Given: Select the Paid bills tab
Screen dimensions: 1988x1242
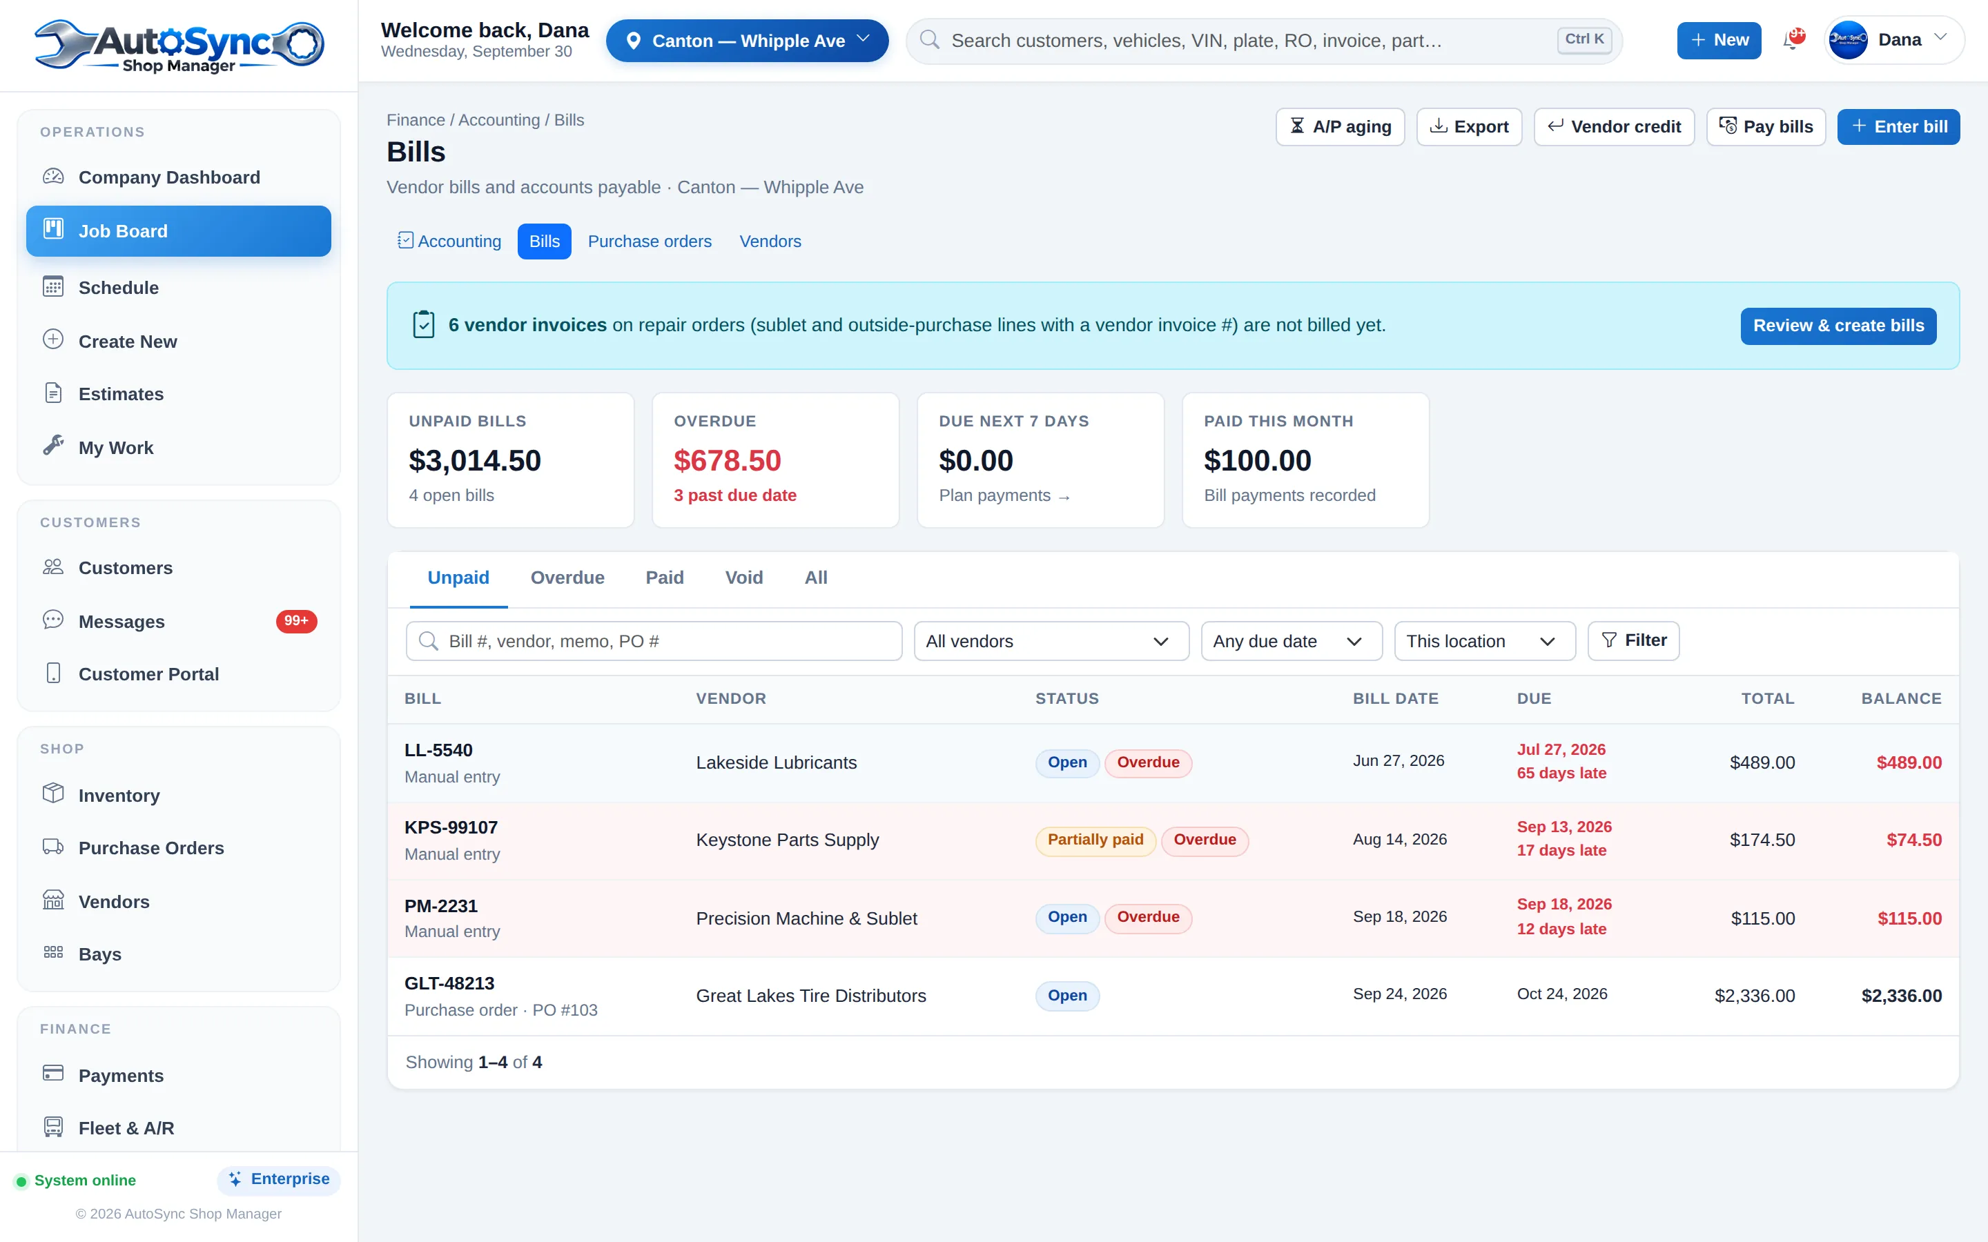Looking at the screenshot, I should (665, 578).
